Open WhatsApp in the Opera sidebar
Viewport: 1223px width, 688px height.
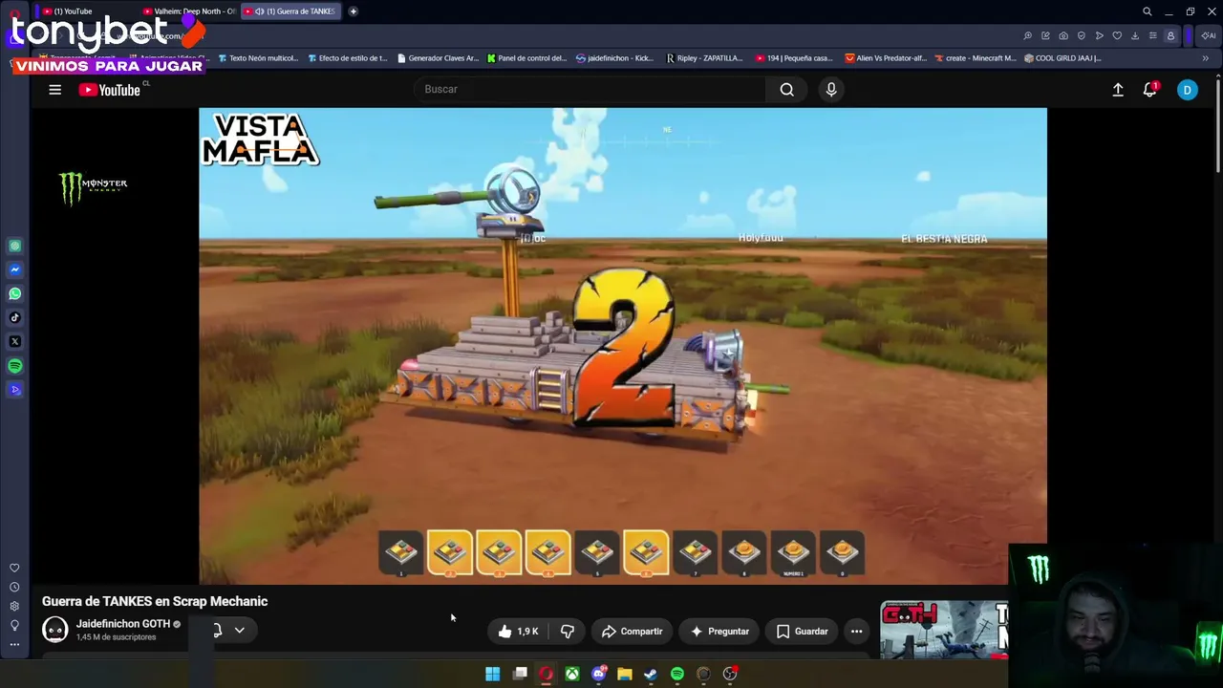14,294
